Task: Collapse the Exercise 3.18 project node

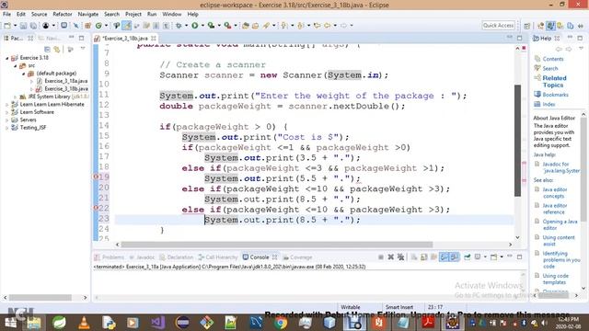Action: click(x=6, y=58)
